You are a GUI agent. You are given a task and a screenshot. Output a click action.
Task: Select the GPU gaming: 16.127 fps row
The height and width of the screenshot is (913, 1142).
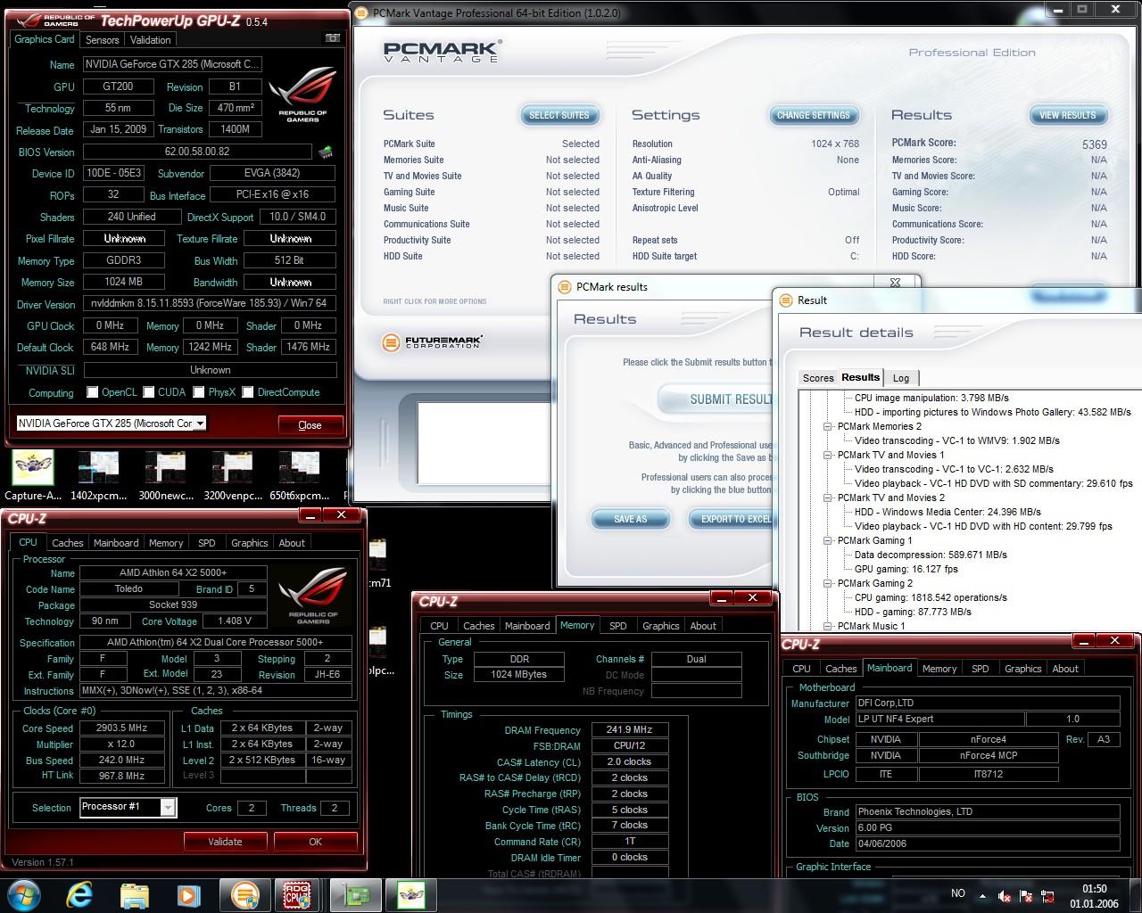click(x=906, y=569)
